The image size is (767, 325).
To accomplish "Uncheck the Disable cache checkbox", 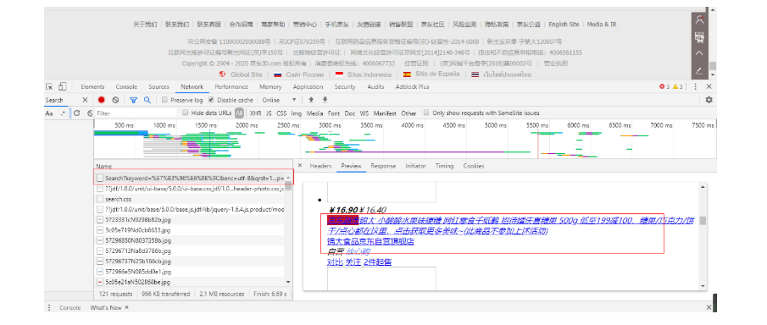I will click(211, 100).
